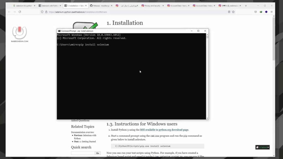Click '(c) Microsoft Corporation. All rights reserved.' line
The image size is (283, 159).
91,38
